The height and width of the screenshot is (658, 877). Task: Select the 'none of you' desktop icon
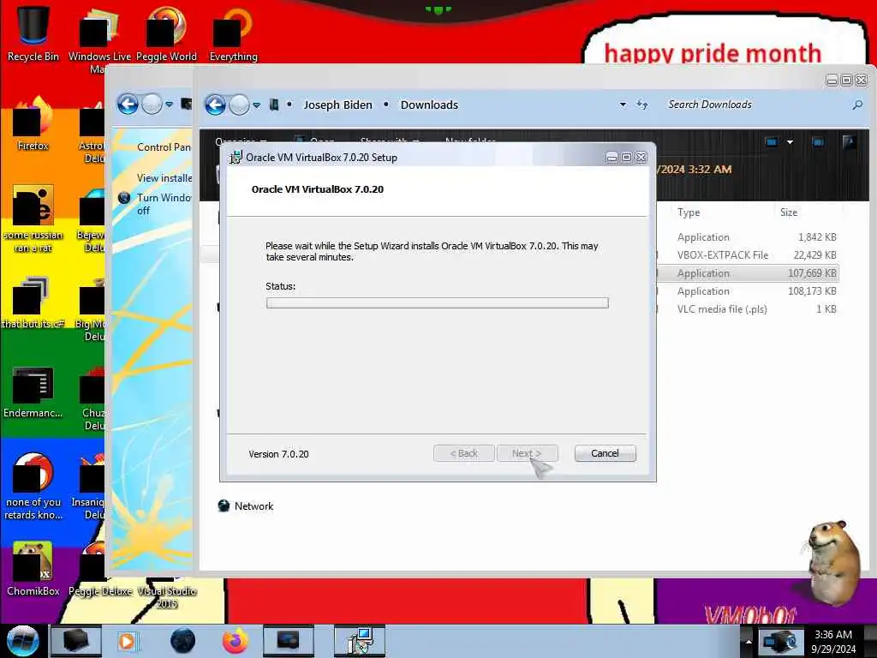coord(33,486)
